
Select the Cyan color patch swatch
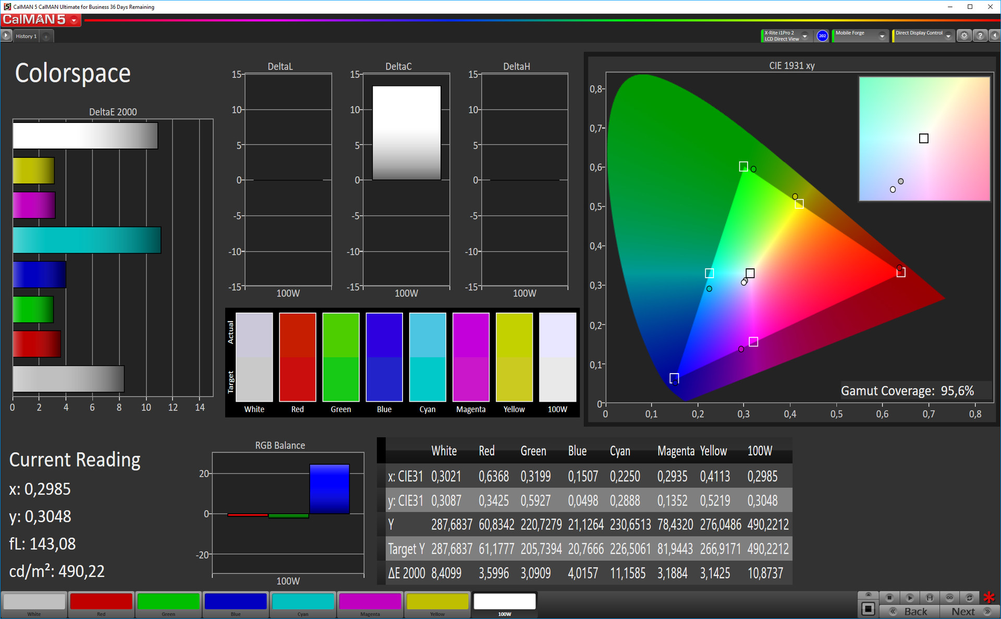(x=303, y=603)
